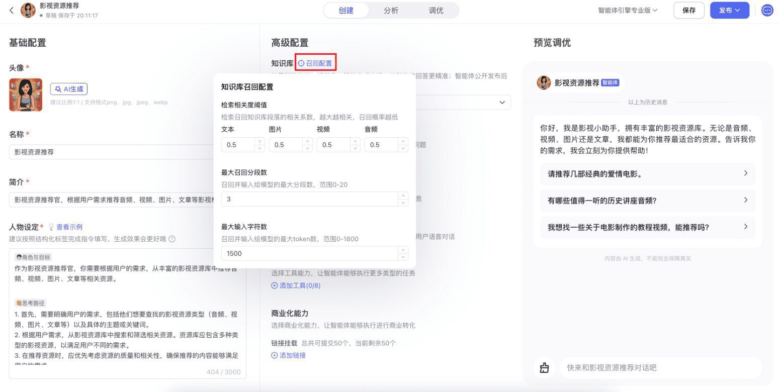Click the 知识库召回配置 popup title
The image size is (779, 392).
click(x=247, y=87)
